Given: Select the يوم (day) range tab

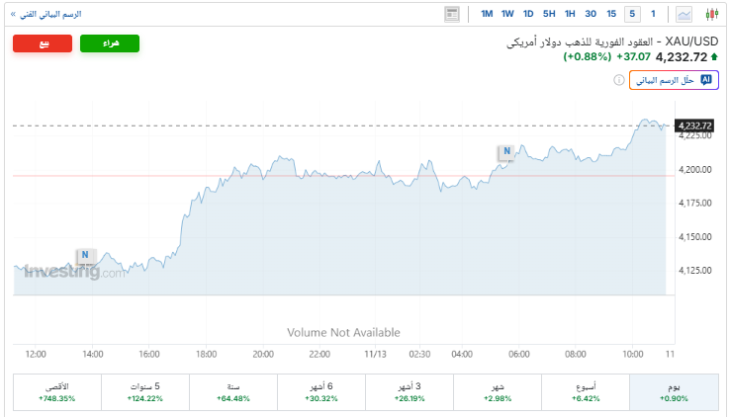Looking at the screenshot, I should (672, 391).
